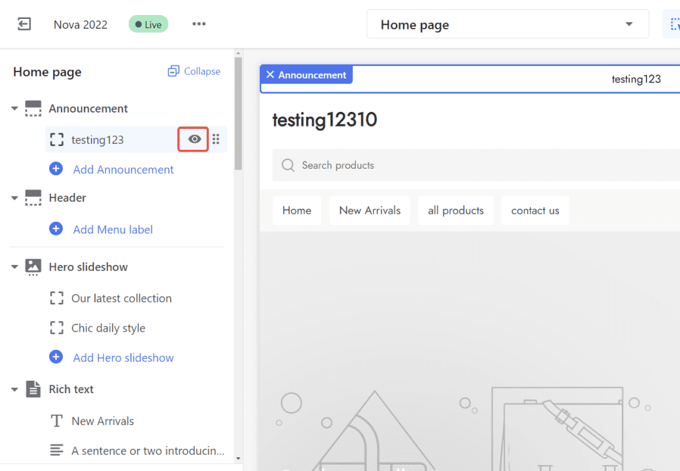Select the Rich text section label
This screenshot has height=471, width=680.
pyautogui.click(x=71, y=389)
